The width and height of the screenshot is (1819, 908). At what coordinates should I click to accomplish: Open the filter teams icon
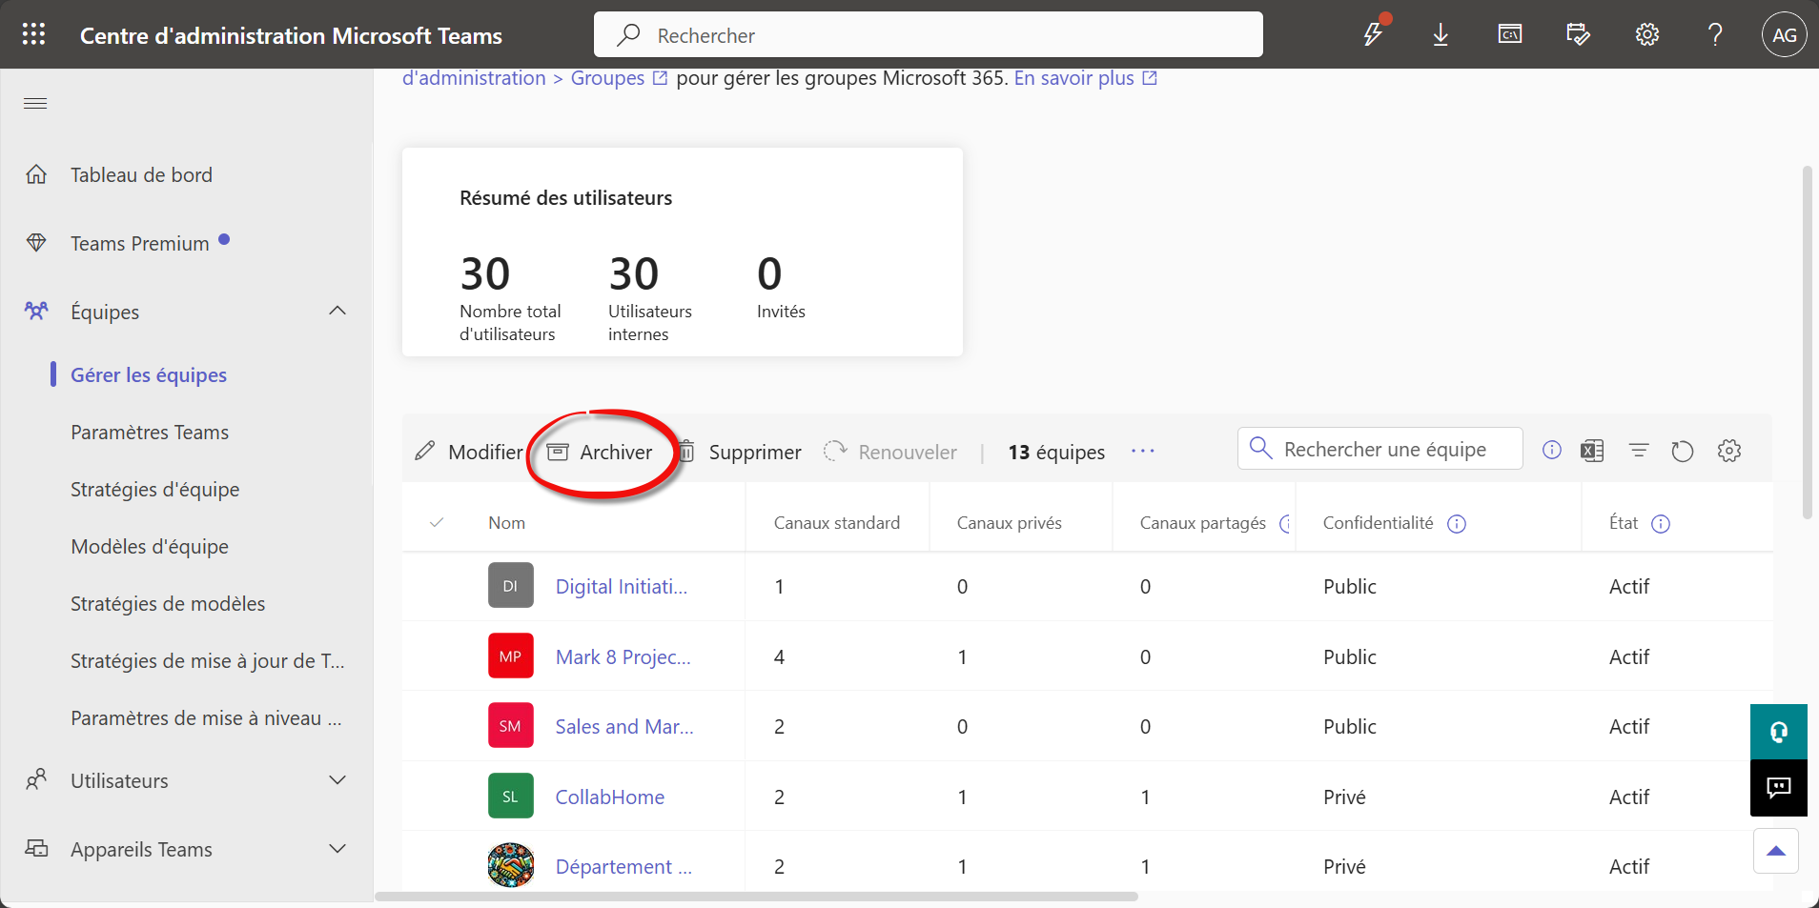pos(1639,451)
